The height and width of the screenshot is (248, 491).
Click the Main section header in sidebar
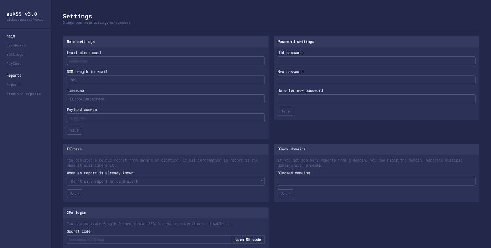(11, 36)
